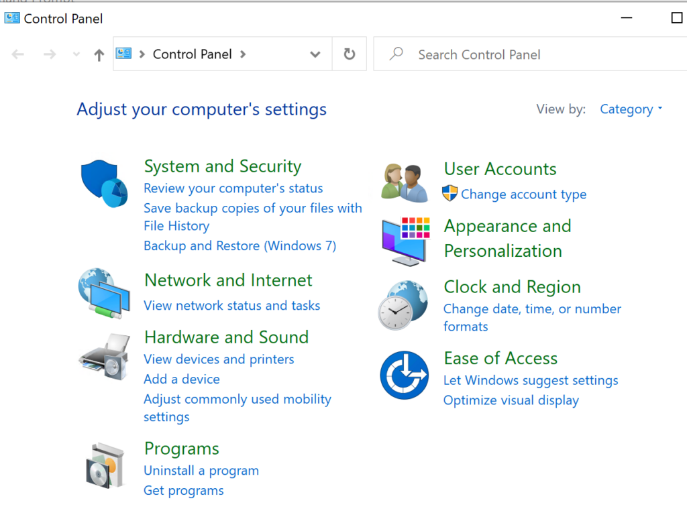Click the Control Panel title bar icon
Image resolution: width=687 pixels, height=517 pixels.
[12, 18]
